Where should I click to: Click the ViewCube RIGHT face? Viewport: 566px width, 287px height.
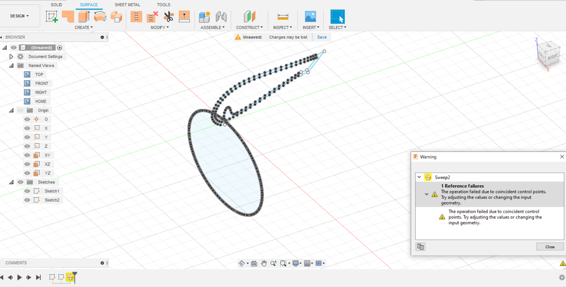point(552,57)
